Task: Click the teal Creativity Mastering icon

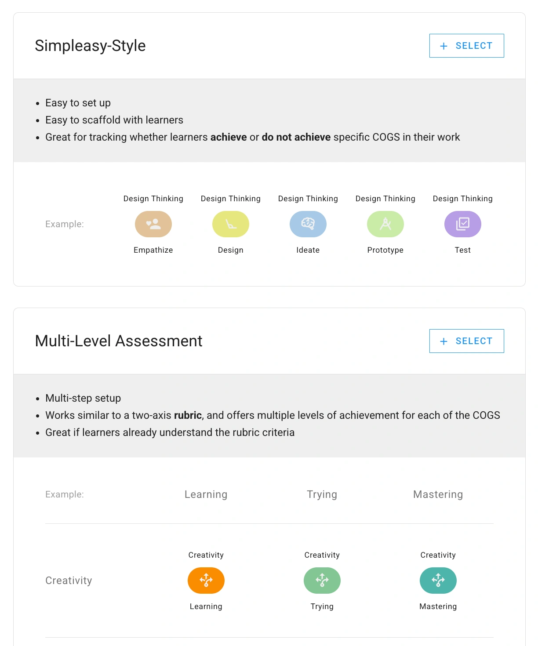Action: pyautogui.click(x=438, y=581)
